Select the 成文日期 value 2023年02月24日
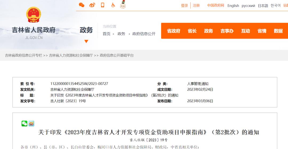 pyautogui.click(x=200, y=90)
